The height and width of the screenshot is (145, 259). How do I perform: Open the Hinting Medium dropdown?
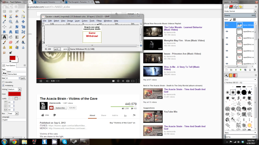click(14, 89)
